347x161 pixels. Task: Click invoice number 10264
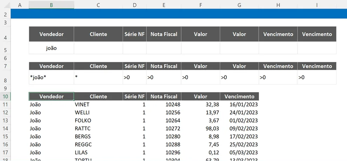coord(164,120)
